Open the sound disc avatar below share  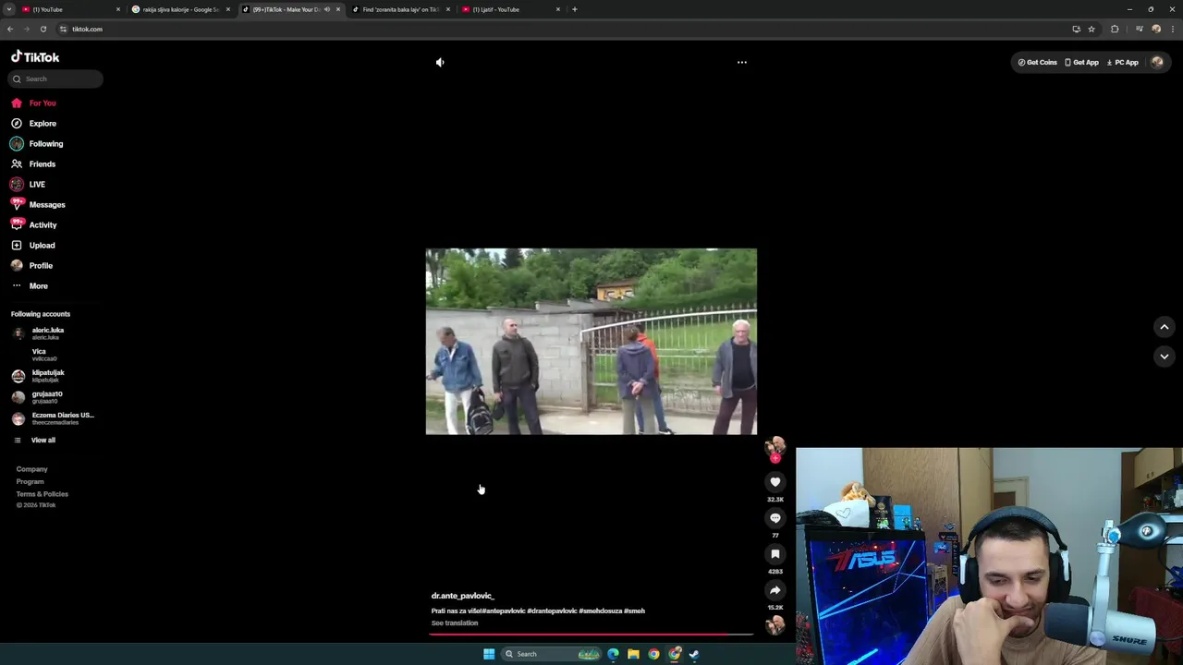click(775, 625)
